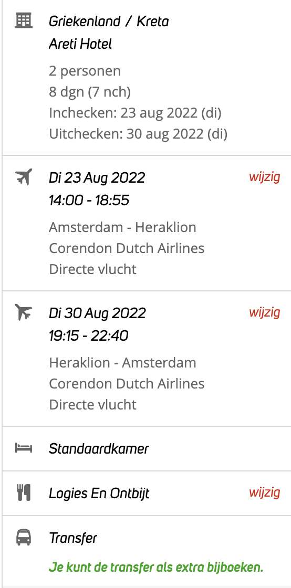Click the Di 23 Aug 2022 date heading
Screen dimensions: 291x588
tap(97, 177)
